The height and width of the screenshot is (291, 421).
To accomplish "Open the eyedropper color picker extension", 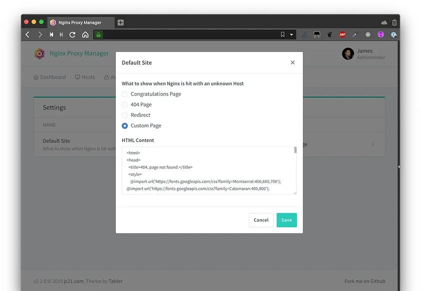I will pos(355,34).
